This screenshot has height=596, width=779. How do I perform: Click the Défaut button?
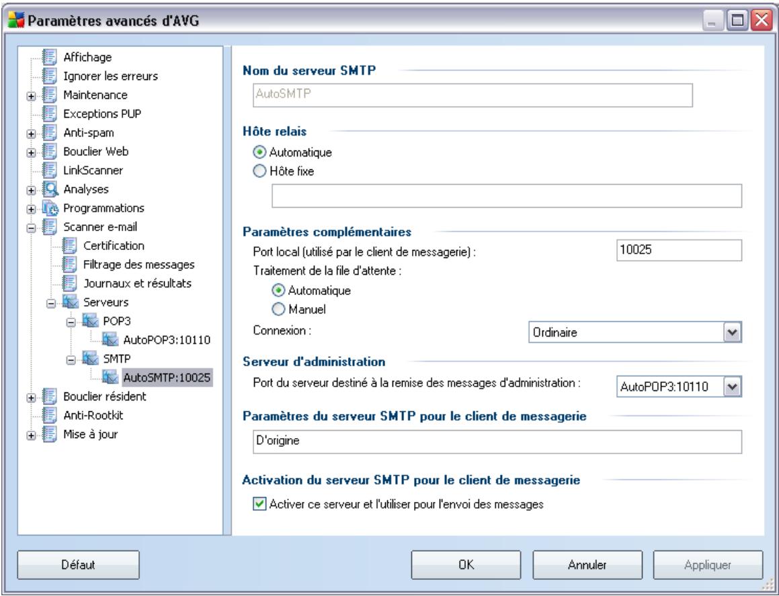78,564
